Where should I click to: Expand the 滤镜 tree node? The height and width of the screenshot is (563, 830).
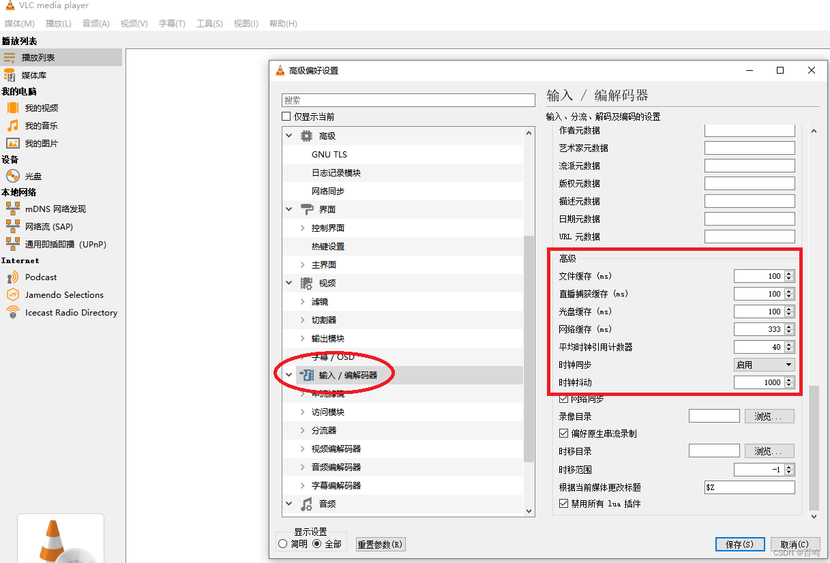click(303, 301)
